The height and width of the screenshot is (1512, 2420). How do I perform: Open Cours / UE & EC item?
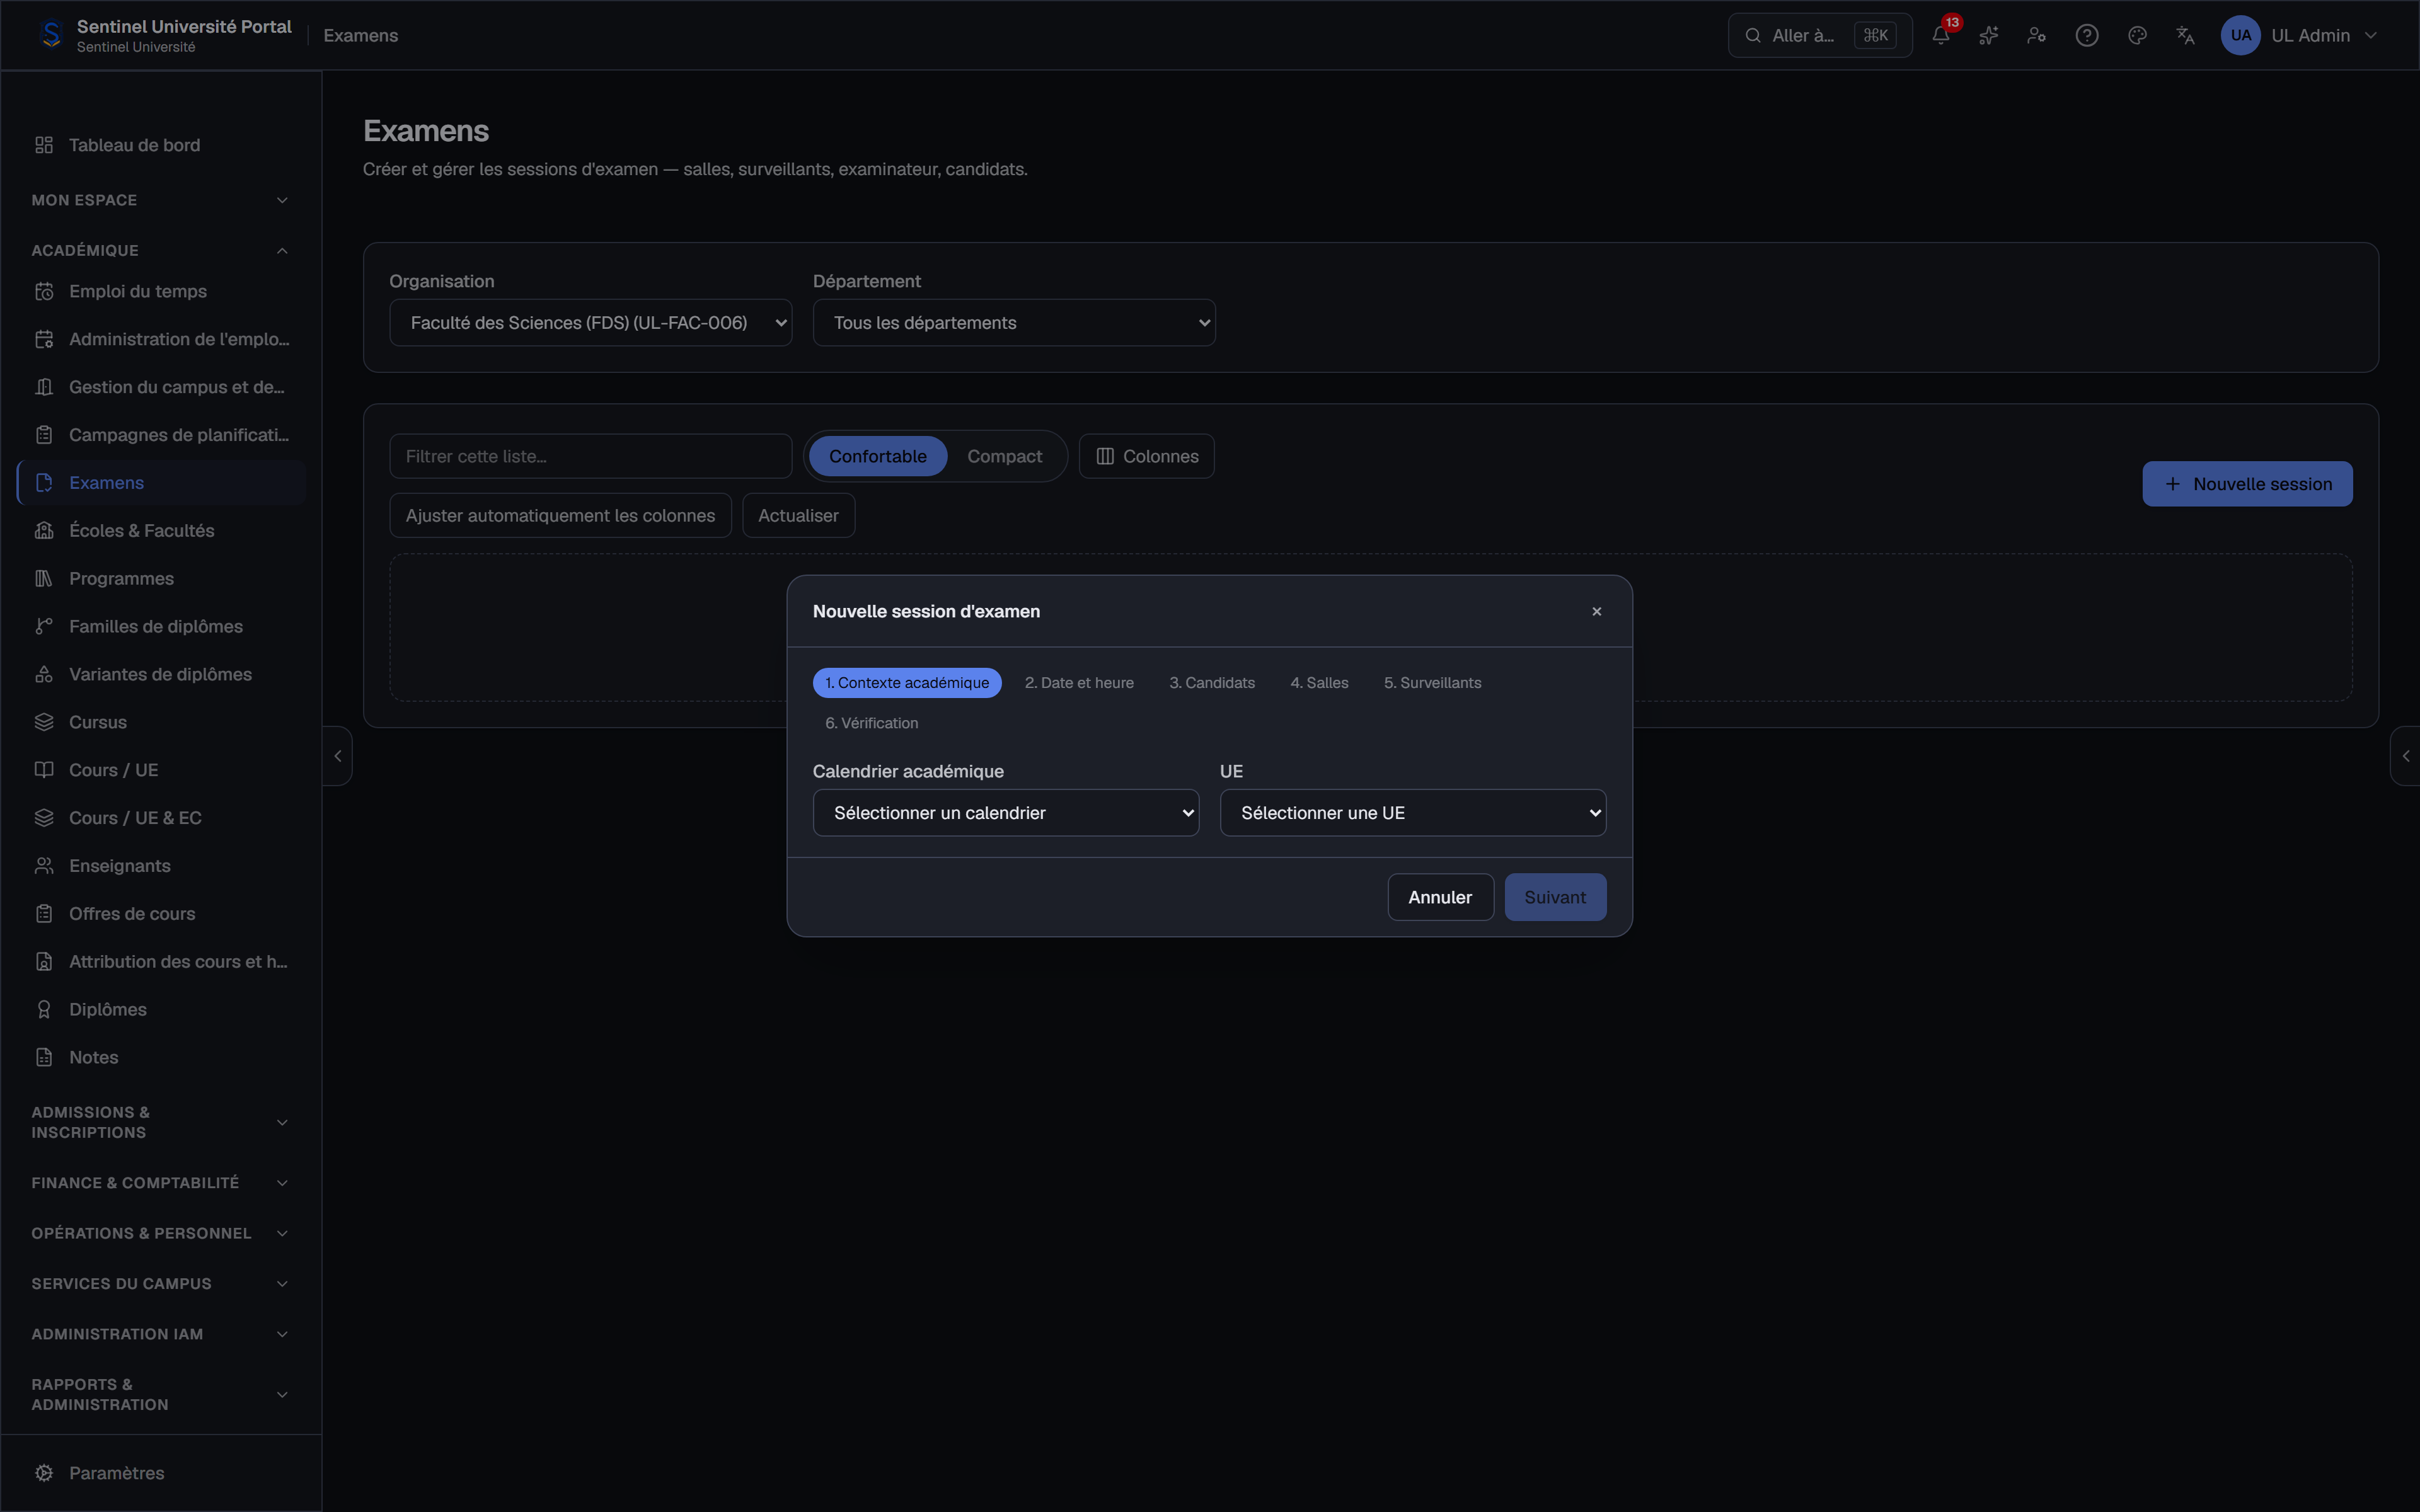161,818
